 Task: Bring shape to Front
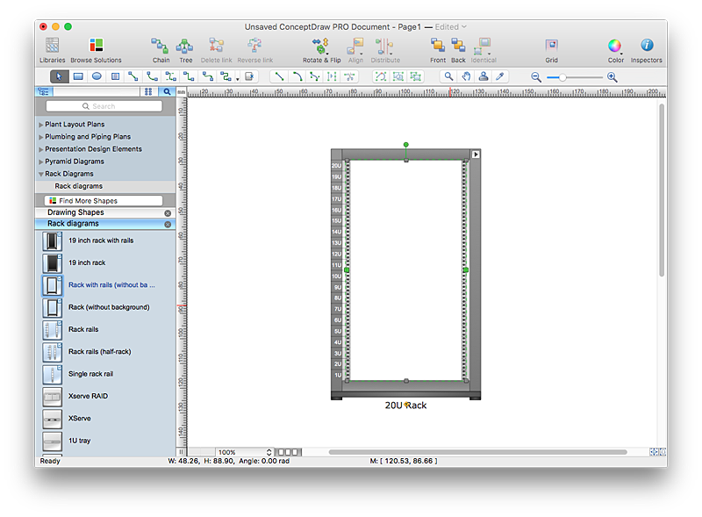point(438,46)
